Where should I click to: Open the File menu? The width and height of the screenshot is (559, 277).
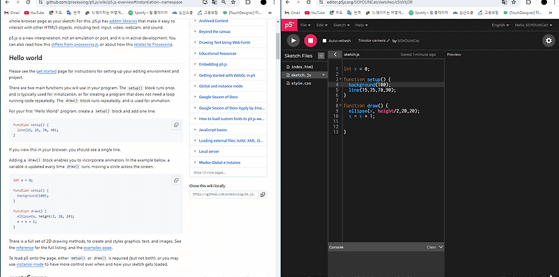[x=305, y=25]
